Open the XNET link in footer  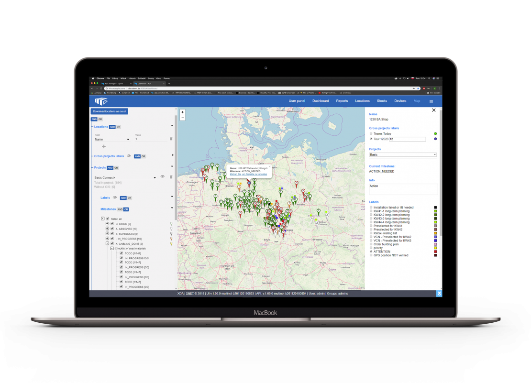[x=189, y=293]
